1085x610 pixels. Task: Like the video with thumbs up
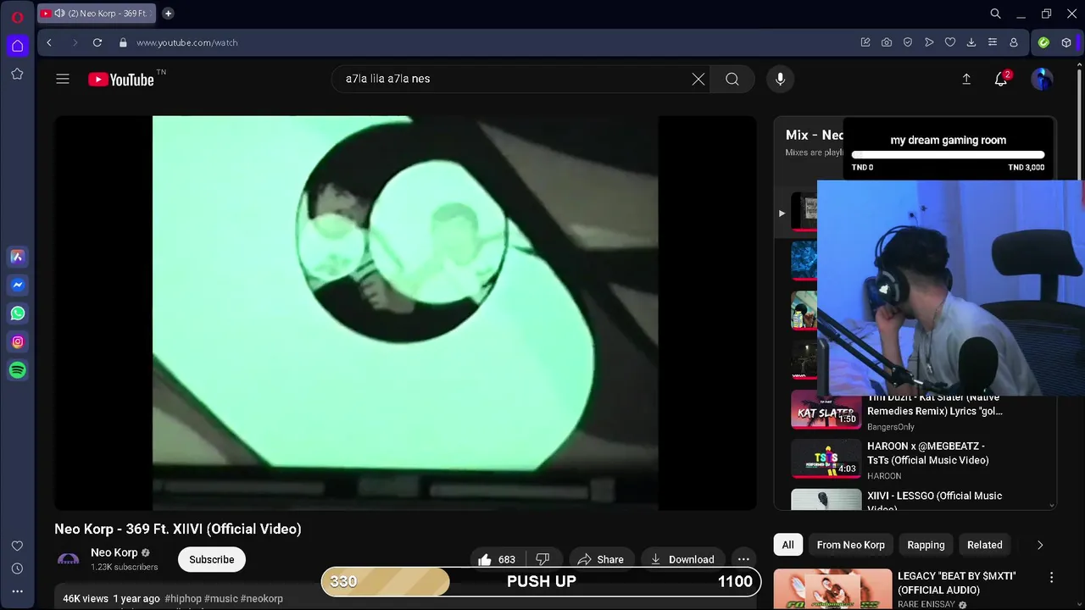click(497, 559)
